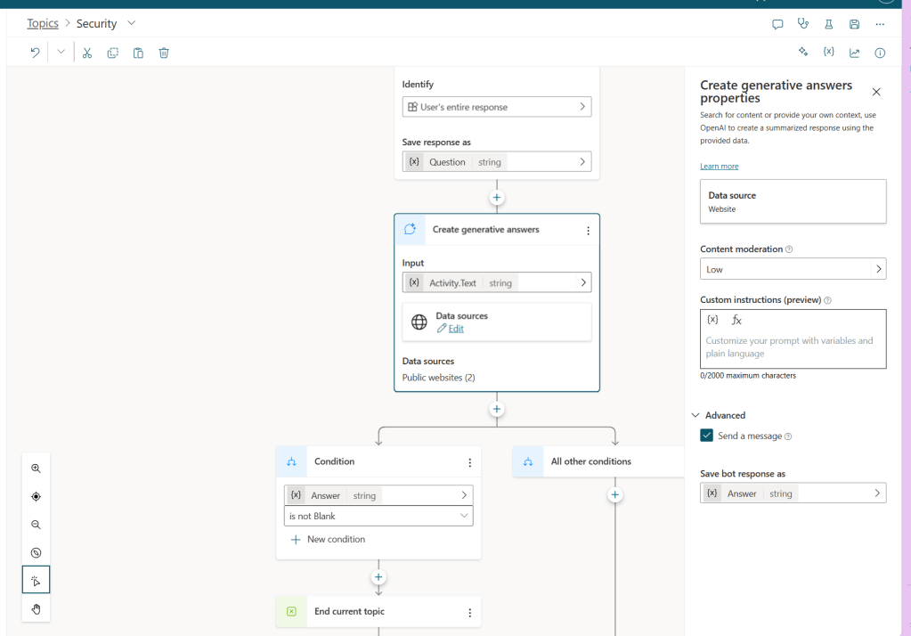Screen dimensions: 911x636
Task: Expand the Security topic name dropdown
Action: click(x=132, y=23)
